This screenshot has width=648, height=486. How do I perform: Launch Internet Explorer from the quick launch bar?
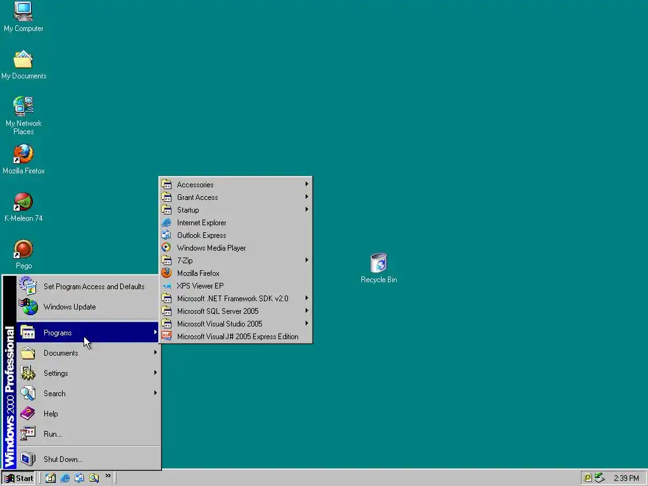tap(65, 478)
